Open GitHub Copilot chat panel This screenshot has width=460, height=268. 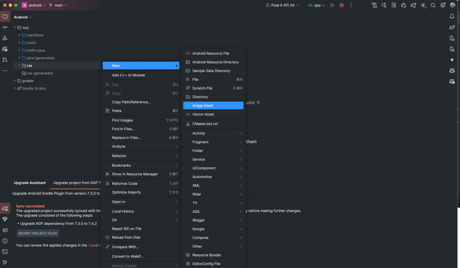point(452,81)
